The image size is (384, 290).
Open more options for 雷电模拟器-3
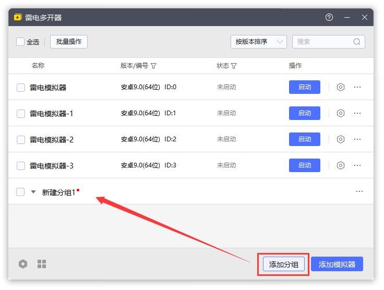pos(357,165)
